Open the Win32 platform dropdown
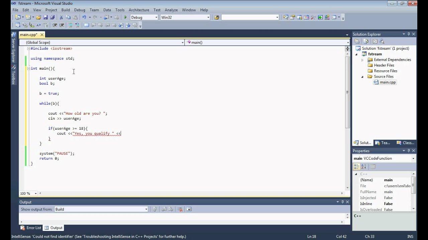The width and height of the screenshot is (428, 240). coord(208,17)
